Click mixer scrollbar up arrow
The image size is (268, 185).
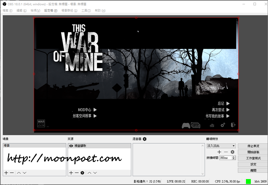coord(203,146)
